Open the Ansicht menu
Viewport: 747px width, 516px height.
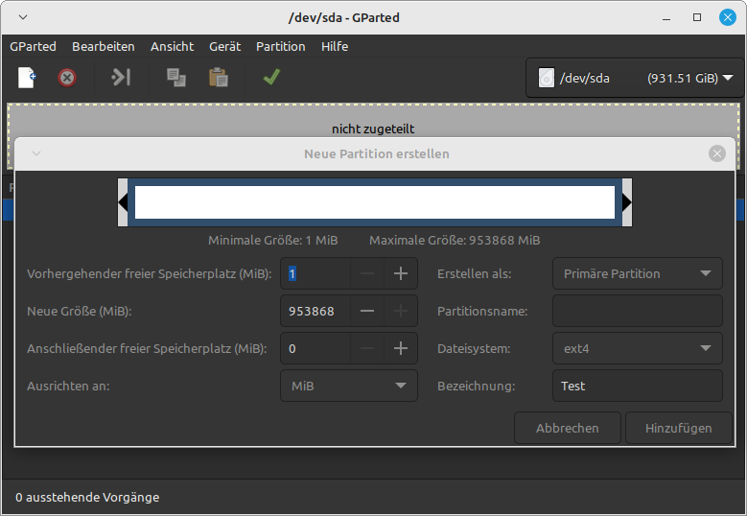(172, 46)
